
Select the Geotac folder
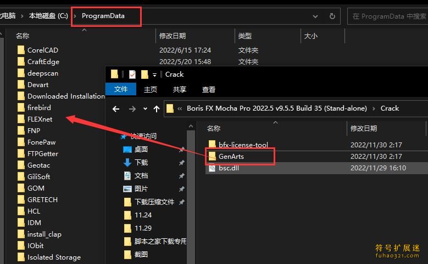[34, 165]
